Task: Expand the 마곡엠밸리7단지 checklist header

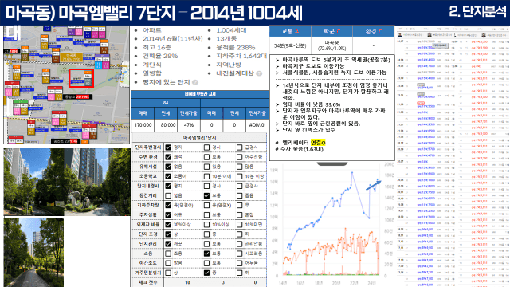Action: point(199,138)
